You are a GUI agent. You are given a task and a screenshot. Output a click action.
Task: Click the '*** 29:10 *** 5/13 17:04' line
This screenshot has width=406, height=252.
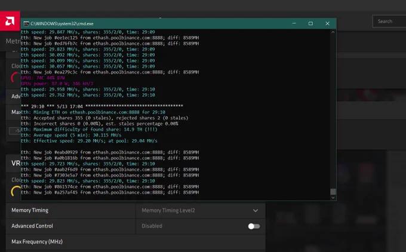(x=101, y=106)
